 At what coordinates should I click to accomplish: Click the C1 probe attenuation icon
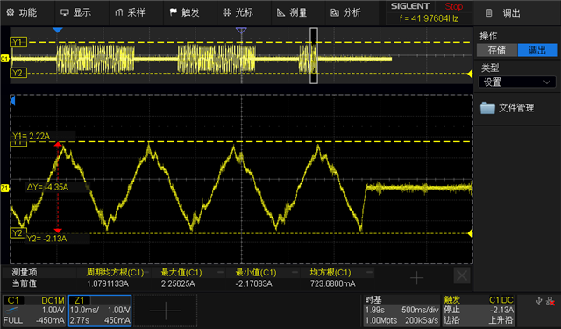(x=11, y=310)
